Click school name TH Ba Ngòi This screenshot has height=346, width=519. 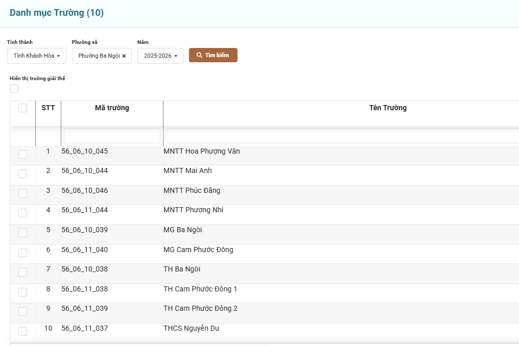click(x=182, y=269)
